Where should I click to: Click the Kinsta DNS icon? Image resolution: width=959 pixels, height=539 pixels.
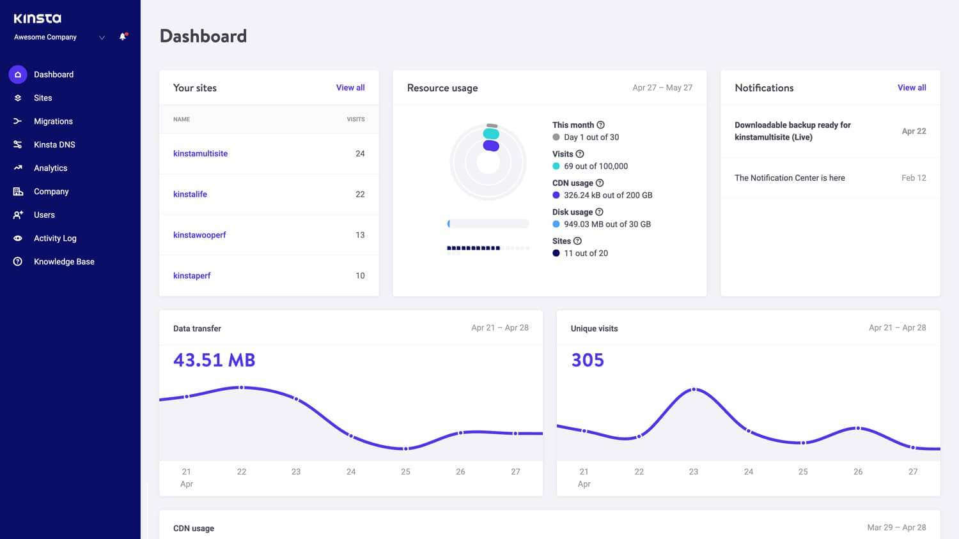pos(18,144)
